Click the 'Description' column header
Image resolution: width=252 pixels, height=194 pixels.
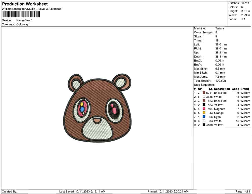point(222,89)
